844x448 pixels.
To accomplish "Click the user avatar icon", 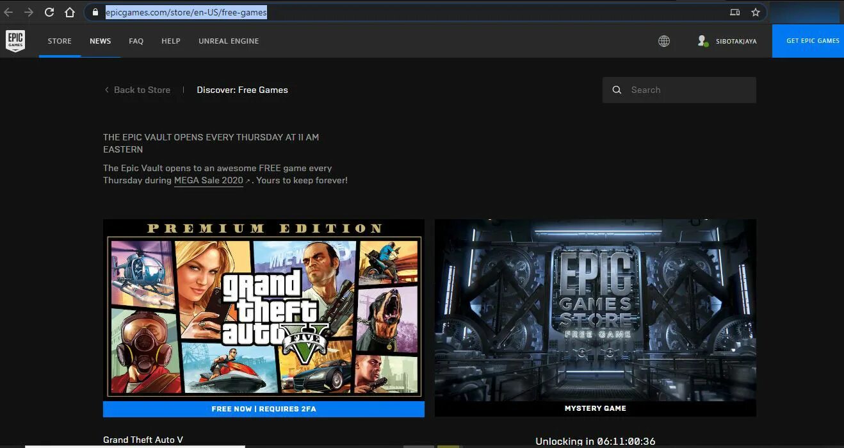I will (x=702, y=41).
